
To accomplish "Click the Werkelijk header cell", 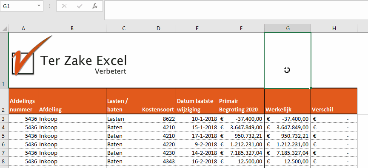I will tap(288, 101).
